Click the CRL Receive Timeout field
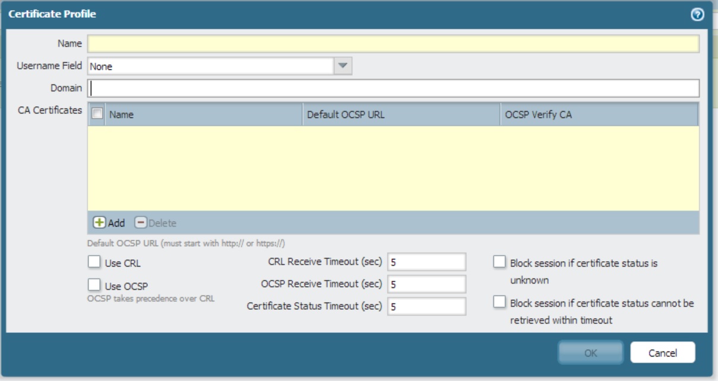 pos(426,262)
